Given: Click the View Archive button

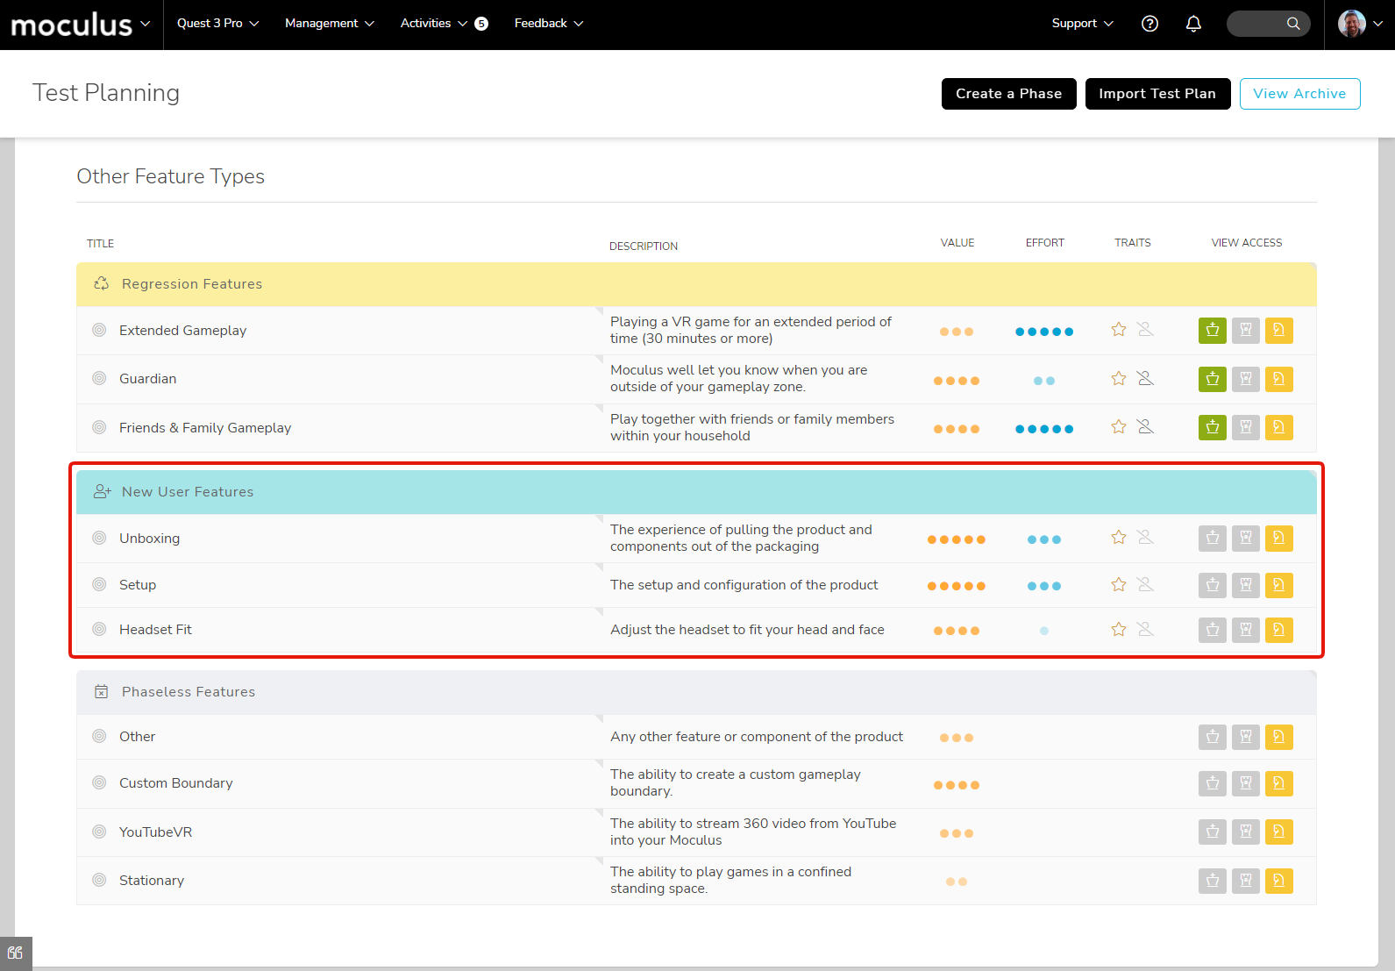Looking at the screenshot, I should tap(1299, 94).
